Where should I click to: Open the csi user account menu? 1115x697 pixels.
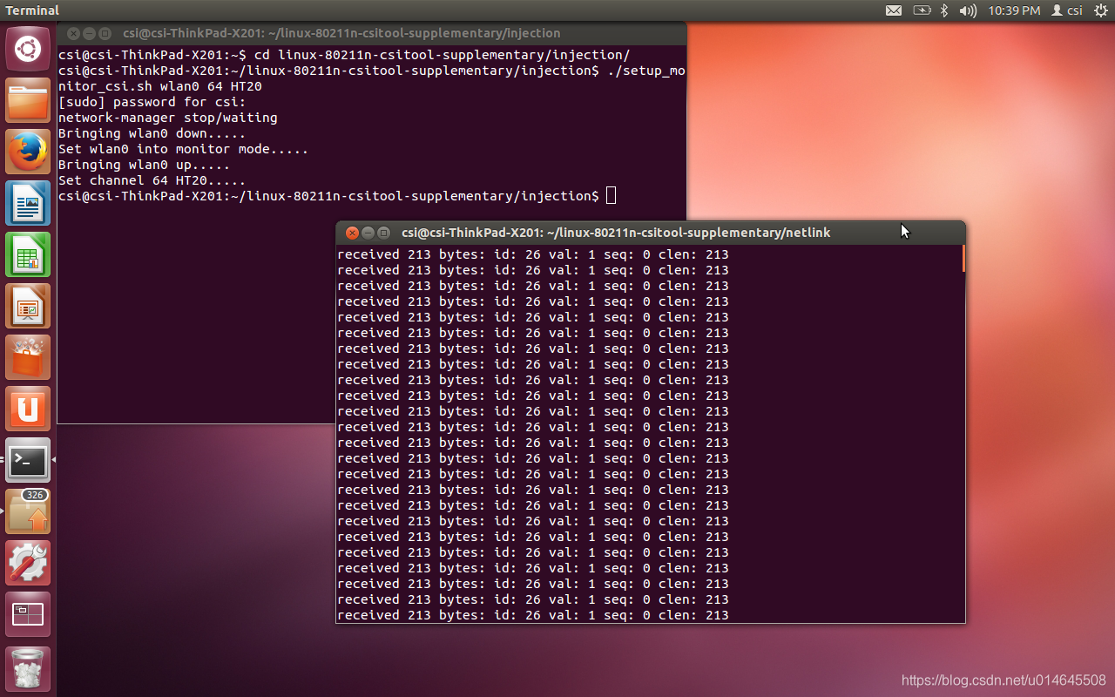tap(1067, 10)
